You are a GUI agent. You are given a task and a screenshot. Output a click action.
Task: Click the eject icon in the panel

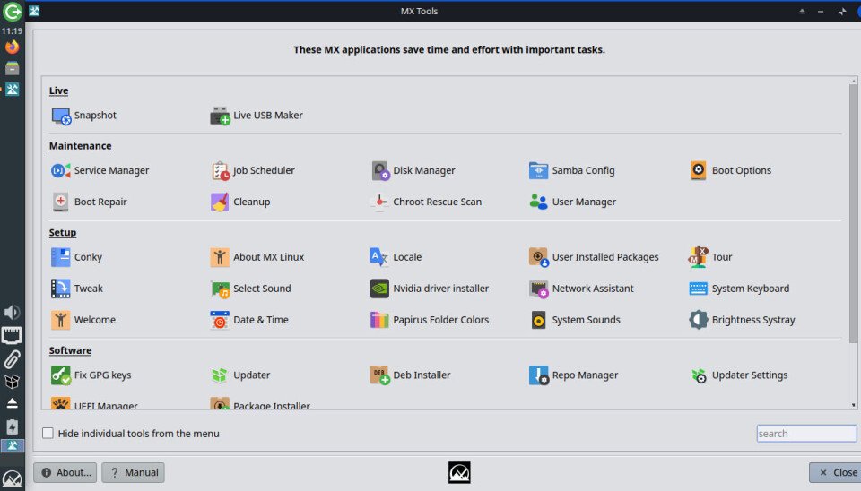(12, 403)
